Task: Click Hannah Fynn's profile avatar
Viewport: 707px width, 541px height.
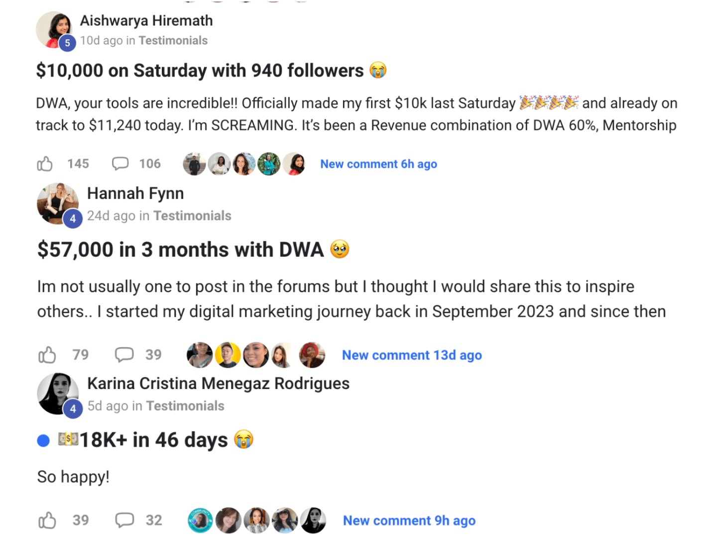Action: pyautogui.click(x=57, y=203)
